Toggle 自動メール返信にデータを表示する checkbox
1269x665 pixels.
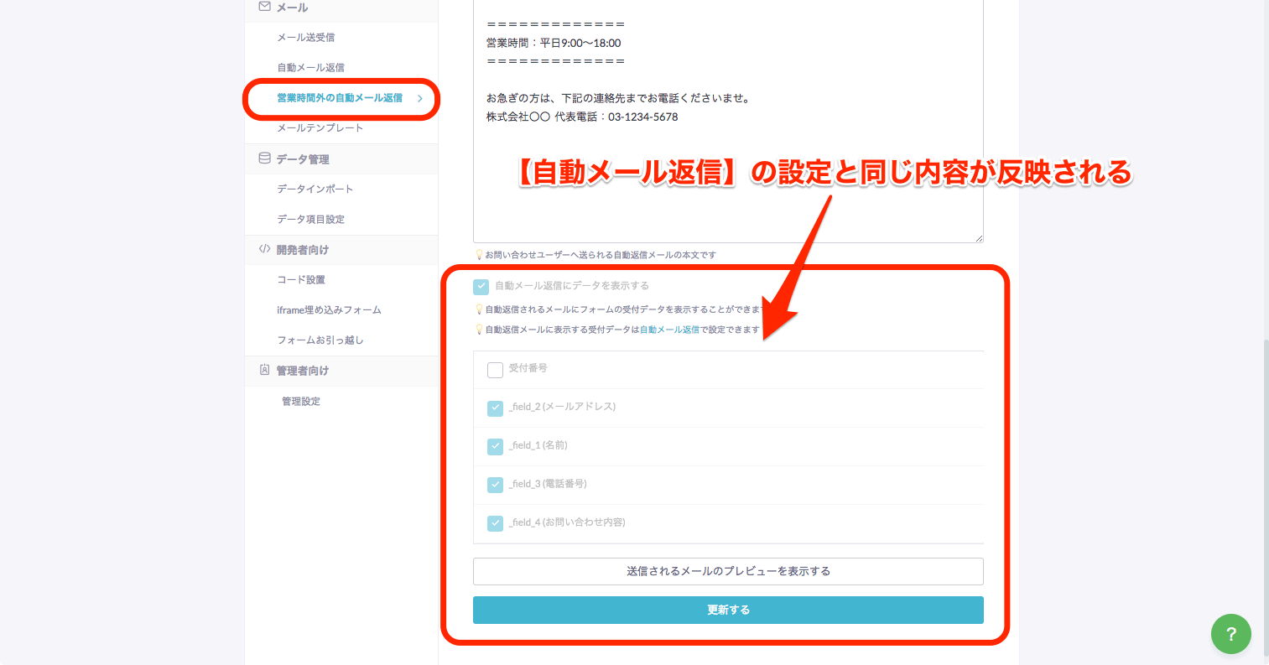(x=481, y=286)
